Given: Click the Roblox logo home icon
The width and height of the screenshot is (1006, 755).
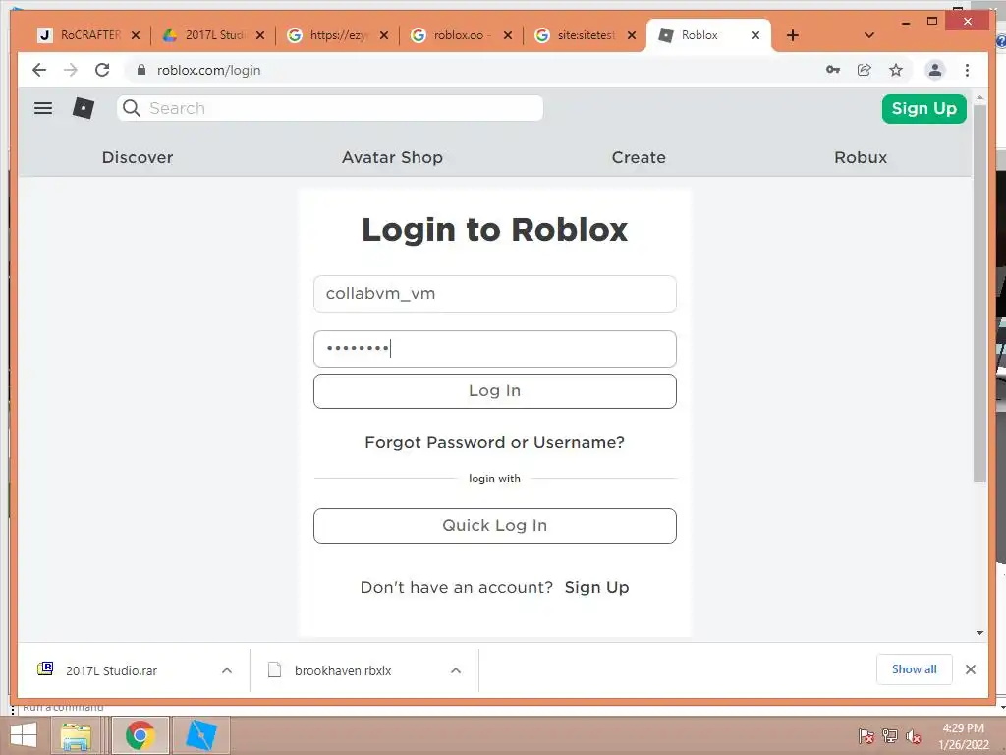Looking at the screenshot, I should tap(84, 108).
